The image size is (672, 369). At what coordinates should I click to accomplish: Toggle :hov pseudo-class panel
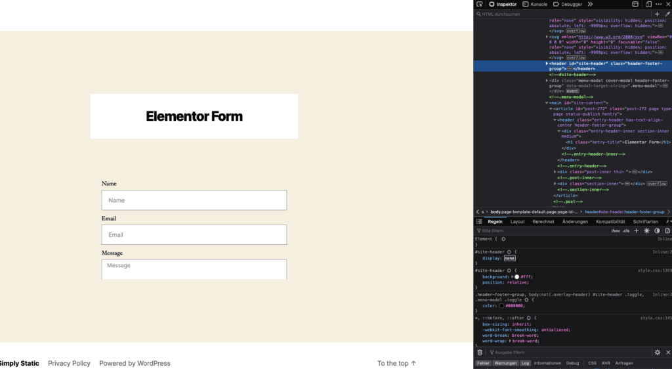616,230
